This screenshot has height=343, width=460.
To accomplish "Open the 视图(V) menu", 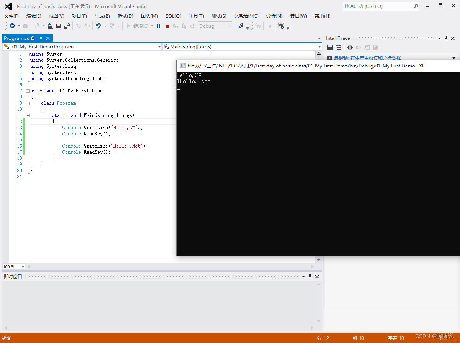I will (57, 16).
